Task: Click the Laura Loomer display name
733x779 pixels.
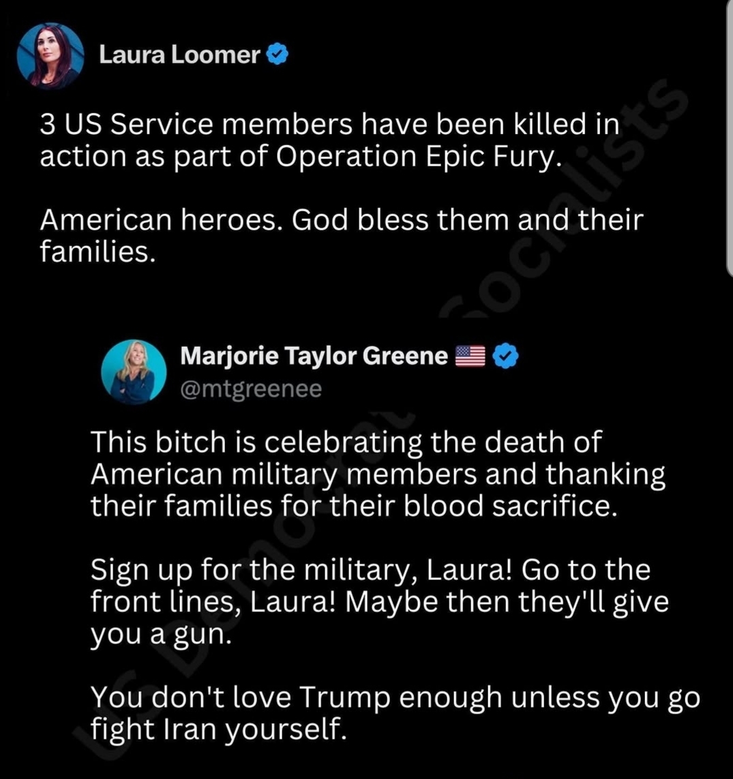Action: (x=179, y=55)
